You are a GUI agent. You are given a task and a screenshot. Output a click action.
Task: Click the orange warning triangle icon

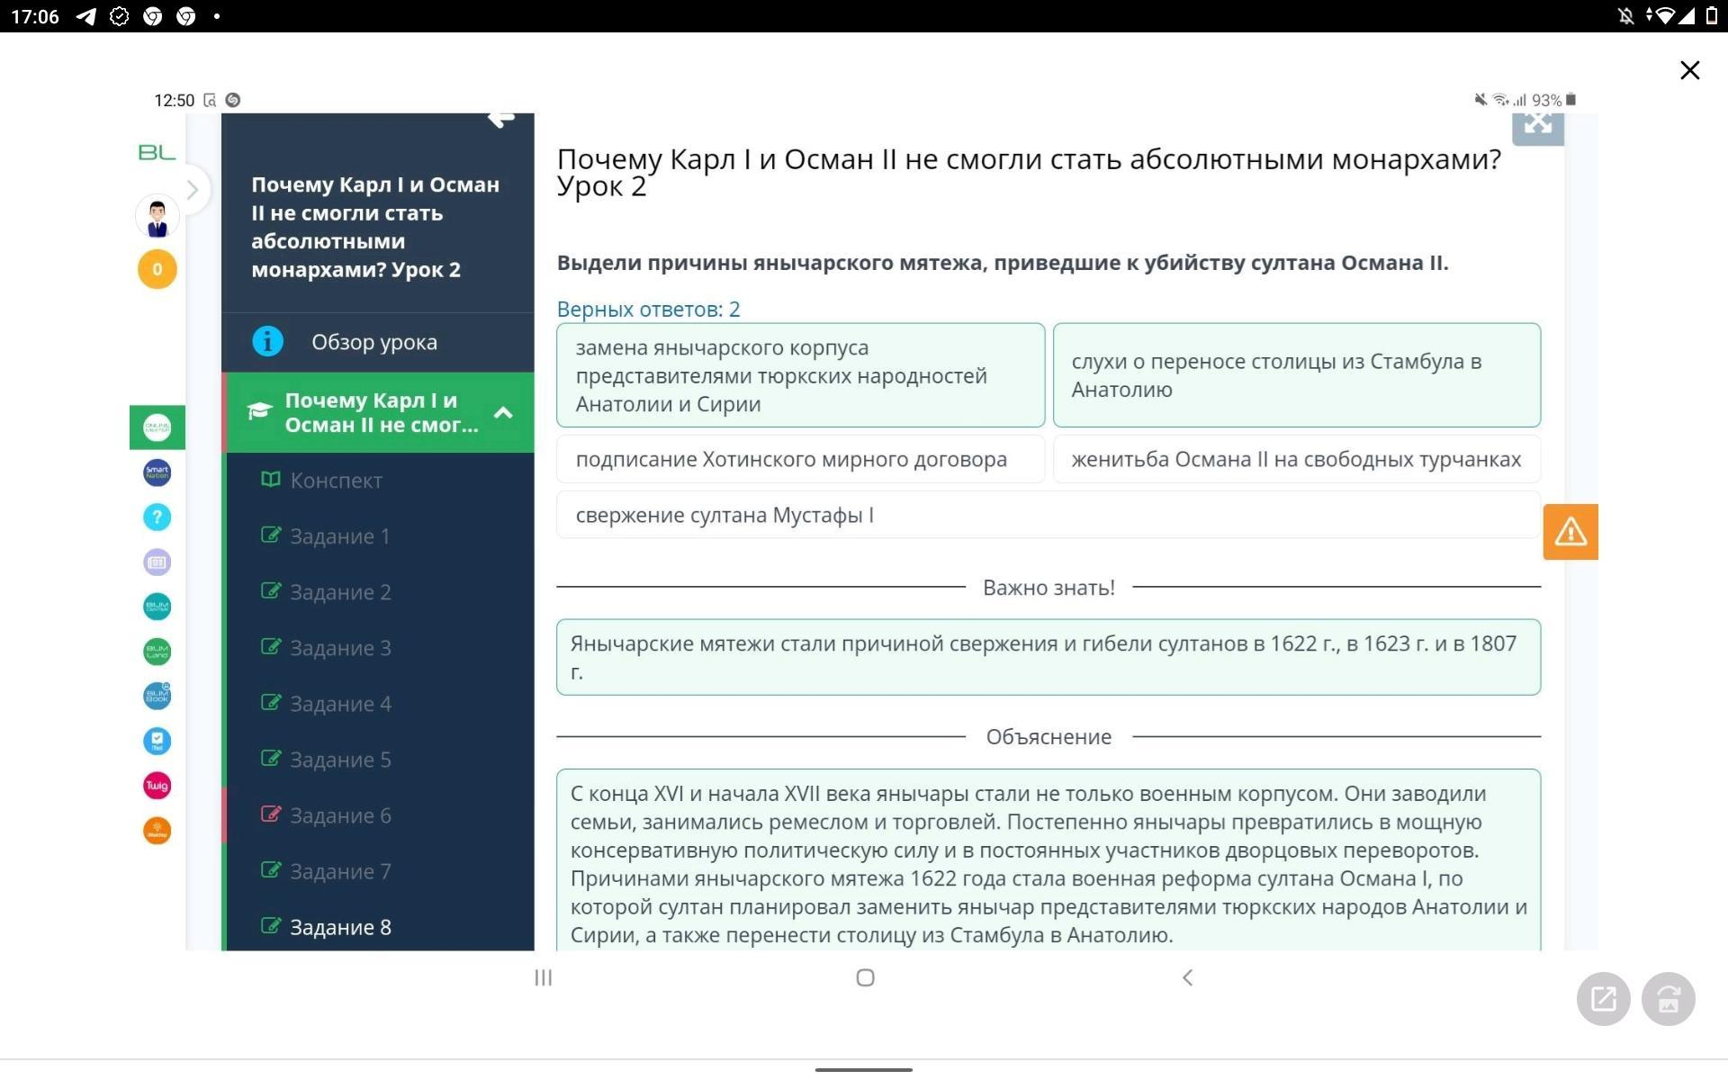tap(1570, 532)
